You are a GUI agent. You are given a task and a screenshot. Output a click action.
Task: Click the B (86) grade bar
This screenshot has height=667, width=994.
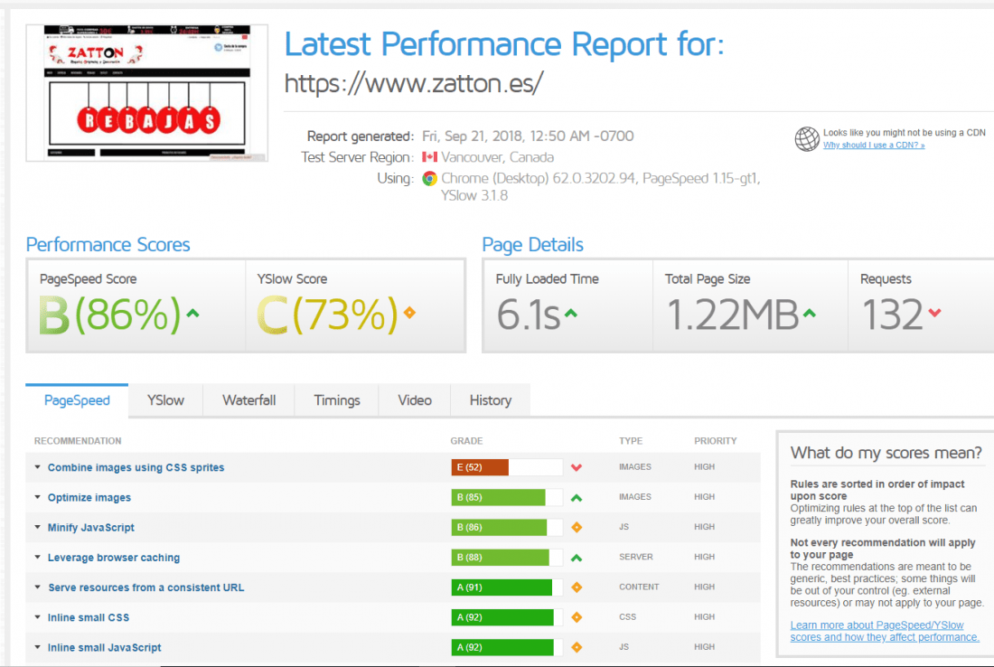tap(507, 527)
